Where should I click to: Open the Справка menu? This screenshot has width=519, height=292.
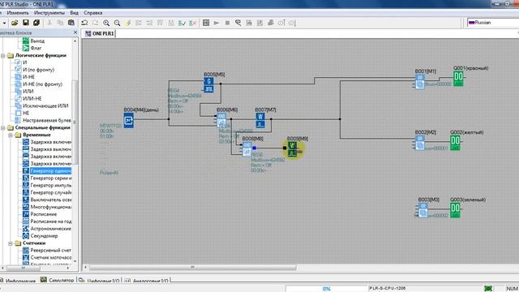click(93, 13)
